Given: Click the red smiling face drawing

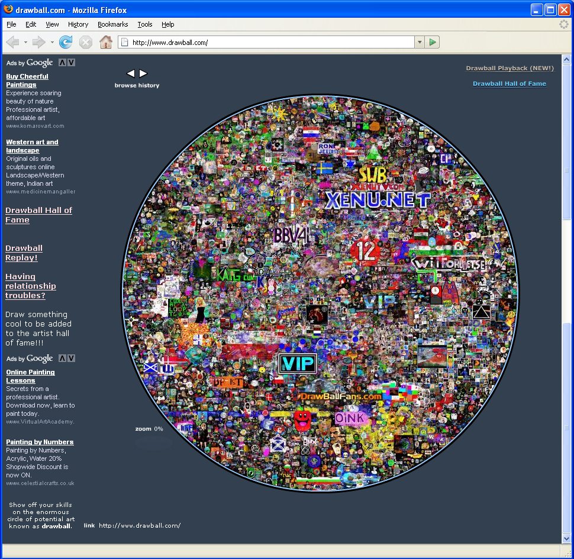Looking at the screenshot, I should click(302, 420).
